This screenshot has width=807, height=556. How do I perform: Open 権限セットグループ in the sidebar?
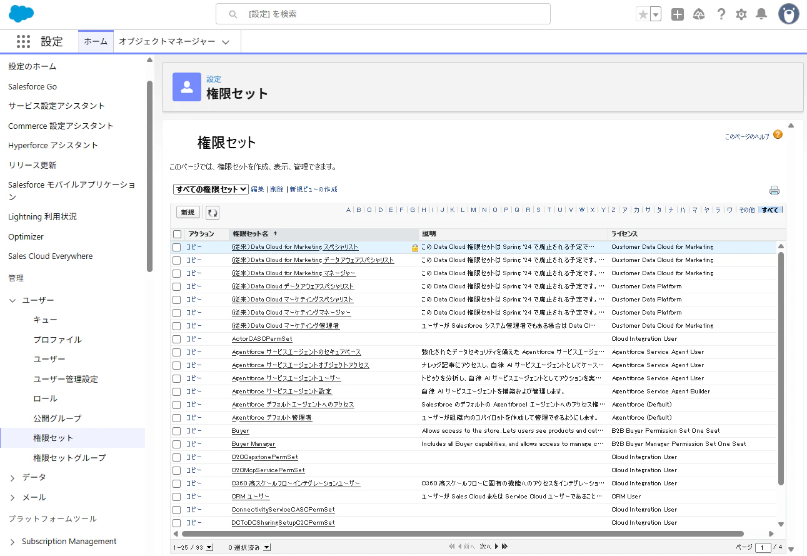point(69,458)
